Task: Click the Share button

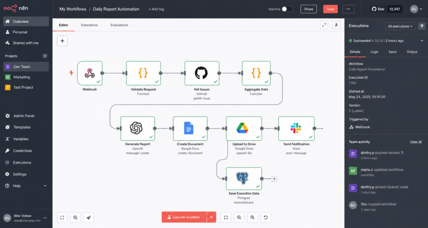Action: [x=309, y=9]
